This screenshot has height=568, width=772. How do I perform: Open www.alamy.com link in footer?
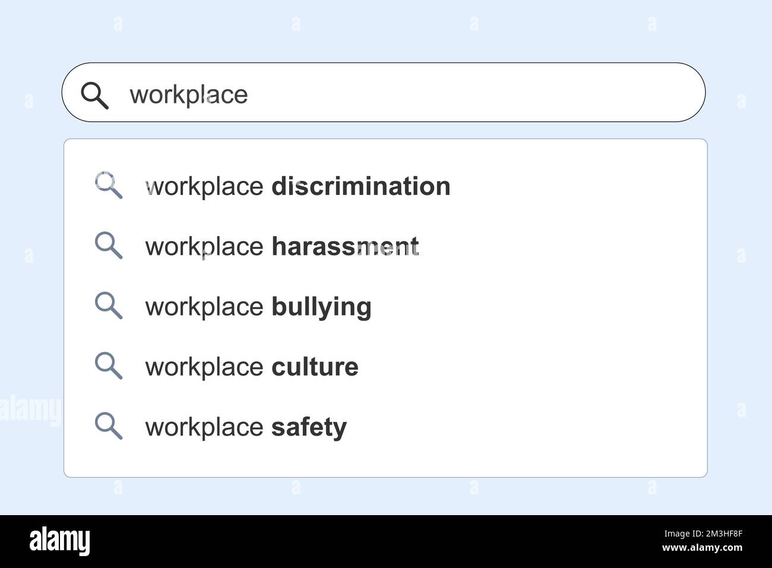point(701,548)
